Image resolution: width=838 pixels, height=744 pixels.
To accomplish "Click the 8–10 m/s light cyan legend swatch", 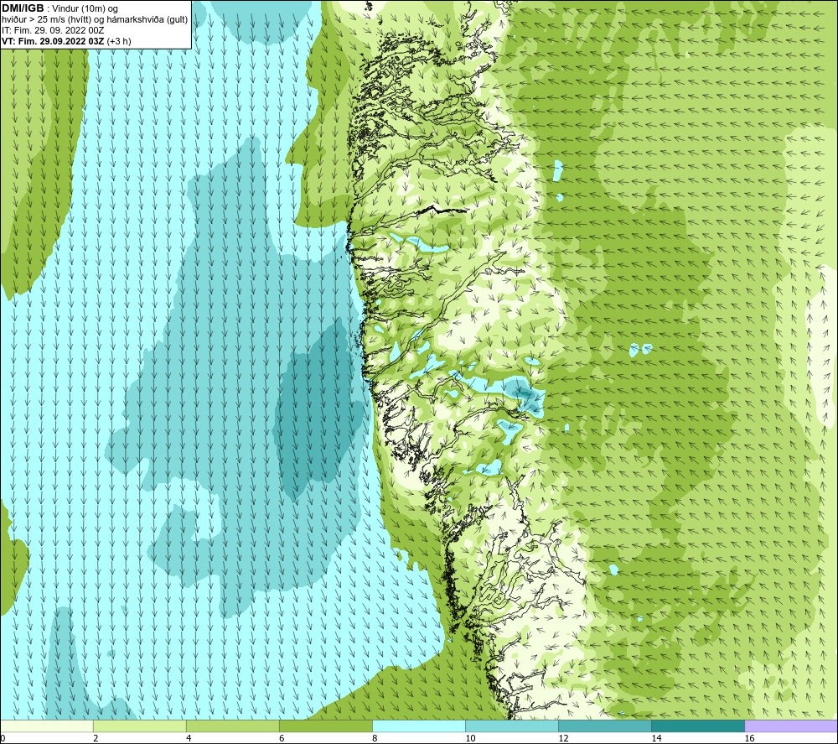I will click(418, 726).
